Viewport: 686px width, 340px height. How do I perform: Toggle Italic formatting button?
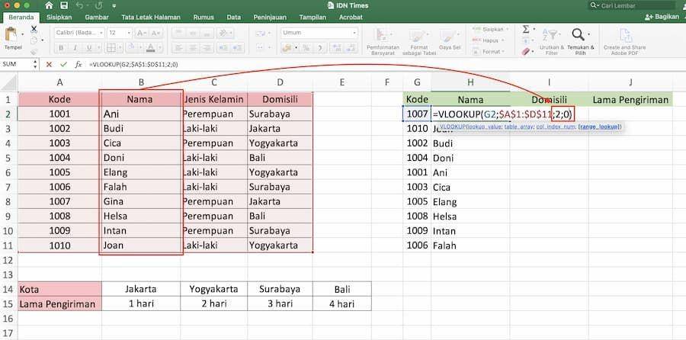tap(75, 48)
